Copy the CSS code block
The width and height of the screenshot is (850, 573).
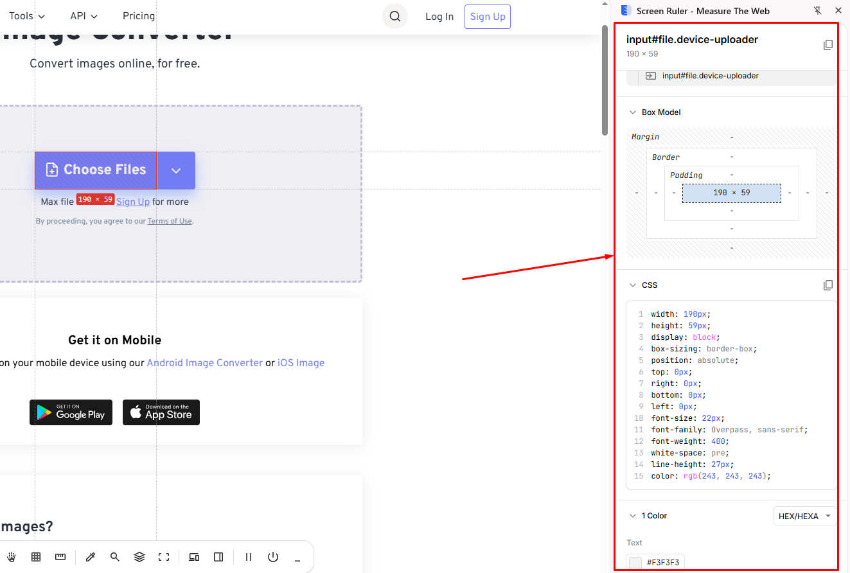click(828, 285)
